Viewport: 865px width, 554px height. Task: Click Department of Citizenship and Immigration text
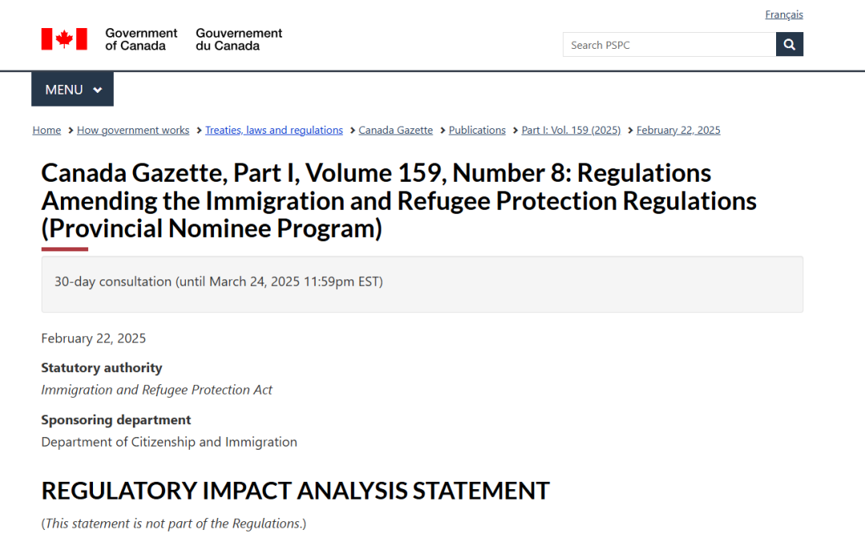pos(169,442)
